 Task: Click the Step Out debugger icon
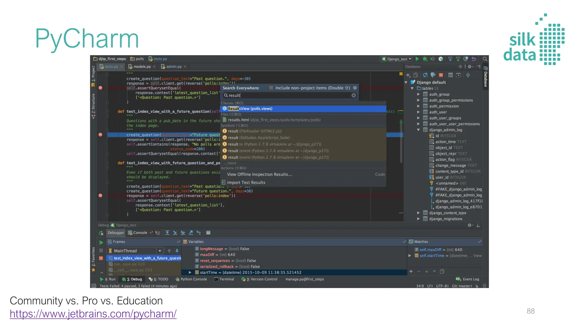pyautogui.click(x=191, y=233)
